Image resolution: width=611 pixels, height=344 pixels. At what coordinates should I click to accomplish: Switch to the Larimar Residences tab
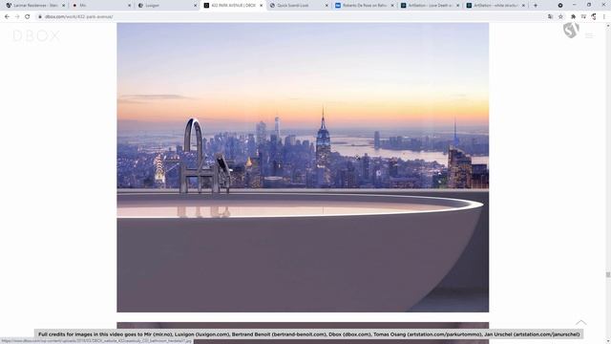coord(36,6)
